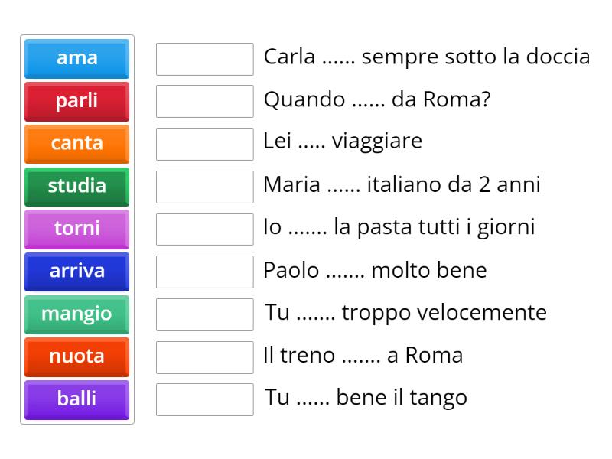612x459 pixels.
Task: Select the word tile 'studia'
Action: (76, 186)
